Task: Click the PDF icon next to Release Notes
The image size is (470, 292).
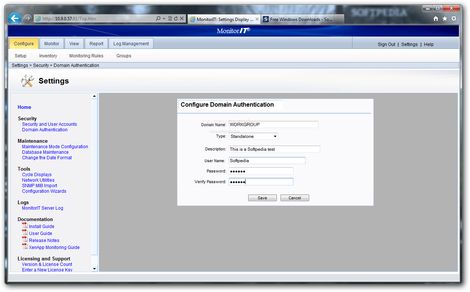Action: [25, 239]
